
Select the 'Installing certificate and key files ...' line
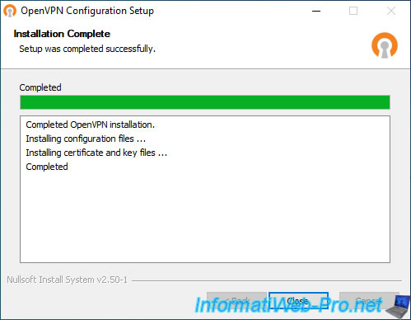click(x=96, y=153)
